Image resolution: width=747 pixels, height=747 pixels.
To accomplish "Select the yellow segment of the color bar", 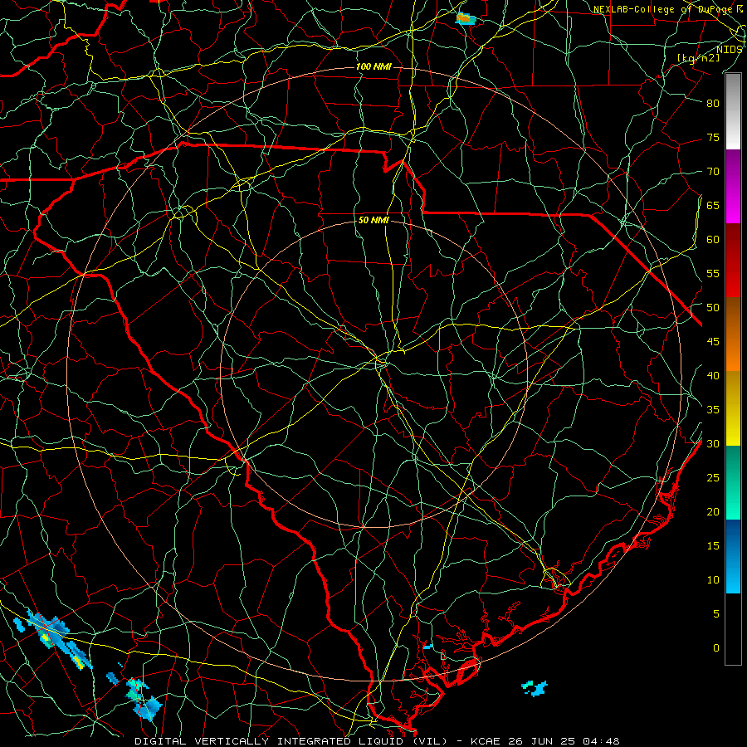I will 733,408.
